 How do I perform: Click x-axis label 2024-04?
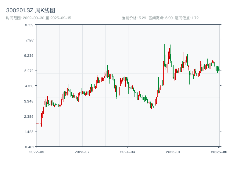(127, 152)
